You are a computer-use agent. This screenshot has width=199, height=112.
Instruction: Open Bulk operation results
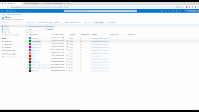tap(10, 50)
